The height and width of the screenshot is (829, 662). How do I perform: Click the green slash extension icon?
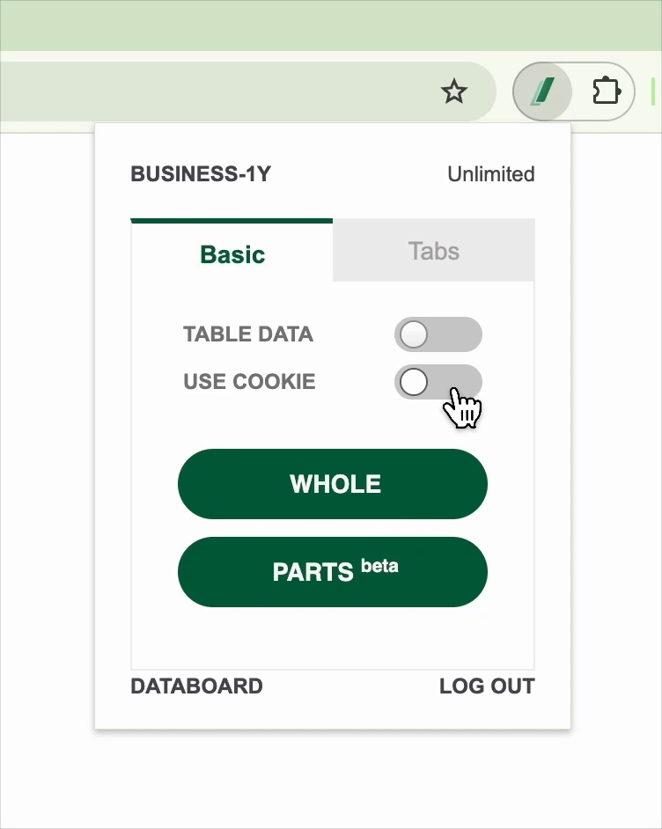[542, 91]
